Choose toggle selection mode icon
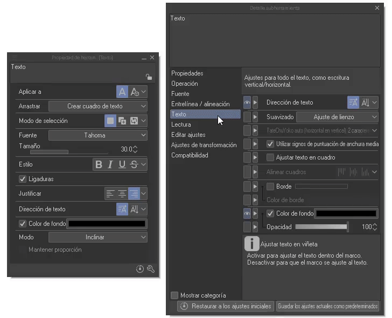Image resolution: width=392 pixels, height=318 pixels. [x=134, y=121]
